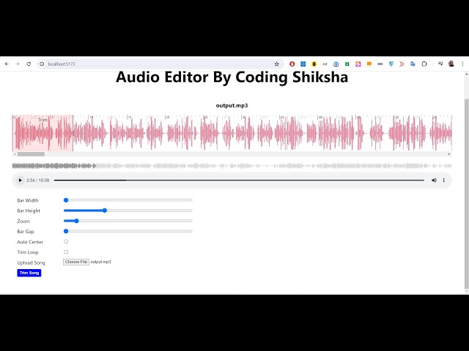Enable the Auto Center checkbox
Viewport: 469px width, 351px height.
click(x=66, y=241)
